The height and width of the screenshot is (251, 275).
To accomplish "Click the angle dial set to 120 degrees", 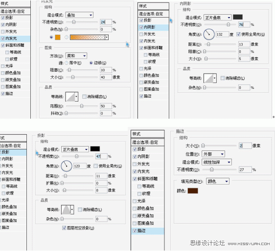I will coord(66,166).
